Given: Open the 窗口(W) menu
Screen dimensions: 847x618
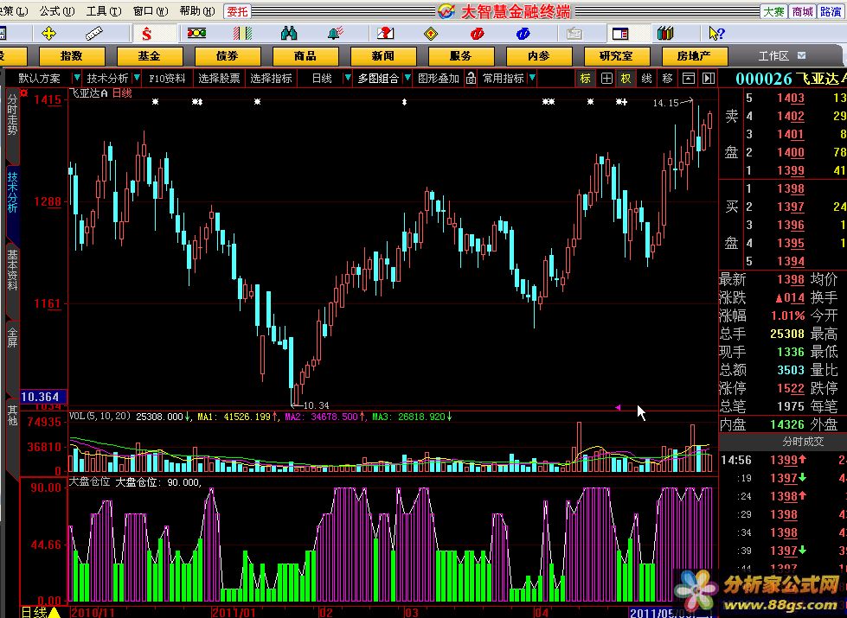Looking at the screenshot, I should [151, 10].
